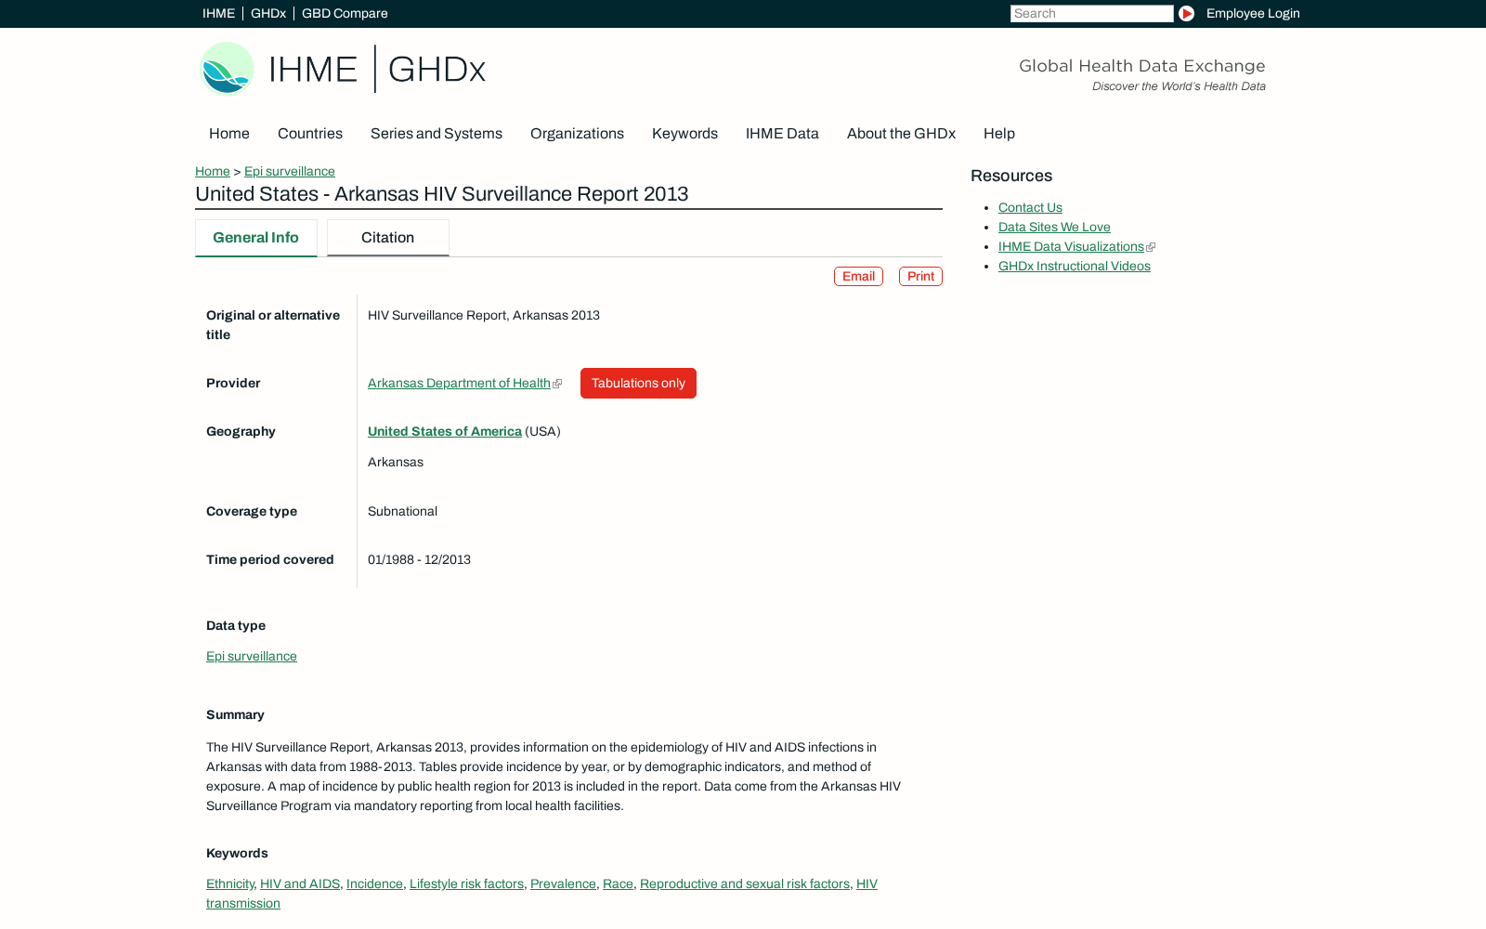Click the red search submit arrow icon
1486x929 pixels.
[x=1186, y=13]
